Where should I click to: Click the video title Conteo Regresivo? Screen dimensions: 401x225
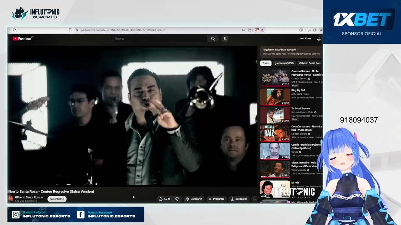coord(50,191)
